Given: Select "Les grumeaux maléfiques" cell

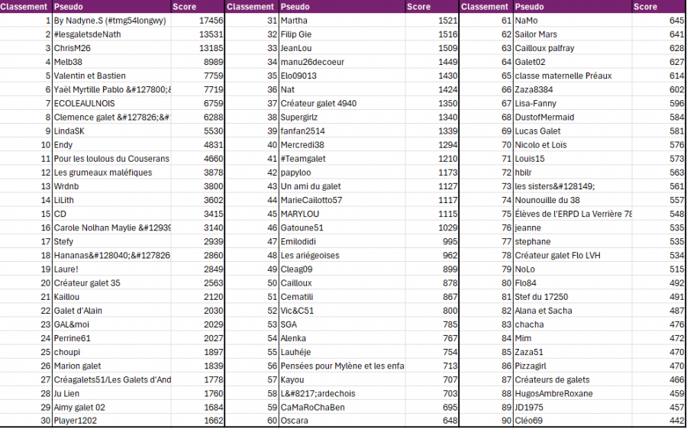Looking at the screenshot, I should [x=102, y=173].
